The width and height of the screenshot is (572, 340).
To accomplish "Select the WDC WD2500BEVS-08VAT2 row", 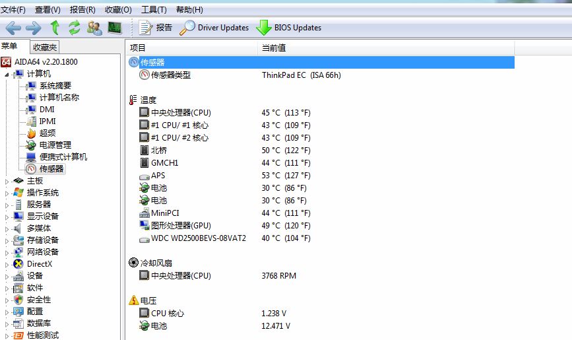I will click(x=321, y=238).
